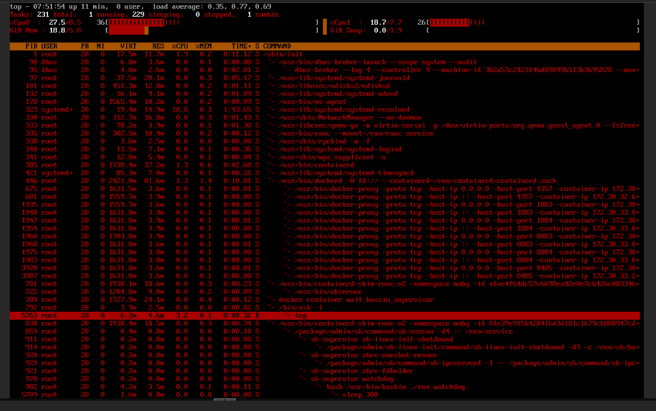This screenshot has height=411, width=656.
Task: Click the 18.8 %CPU value of systemd-resolved
Action: click(180, 110)
